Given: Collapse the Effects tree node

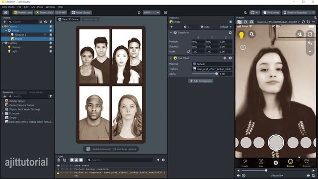Looking at the screenshot, I should (6, 30).
